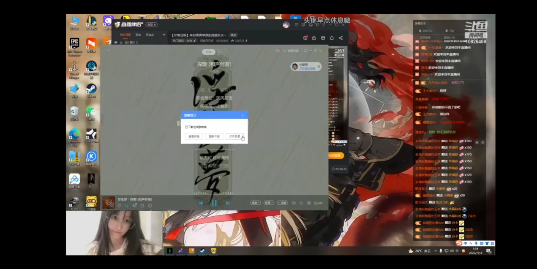The width and height of the screenshot is (537, 269).
Task: Switch to the 歌词 toggle tab at top
Action: tap(209, 52)
